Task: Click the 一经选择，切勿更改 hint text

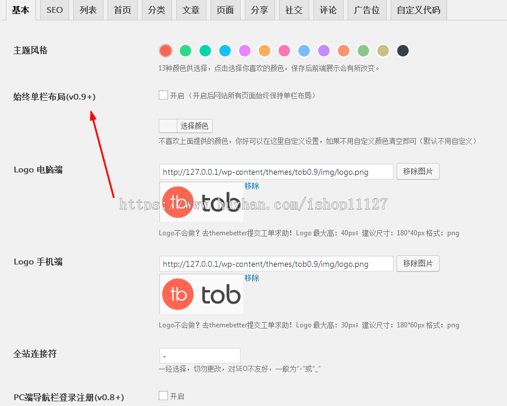Action: 240,369
